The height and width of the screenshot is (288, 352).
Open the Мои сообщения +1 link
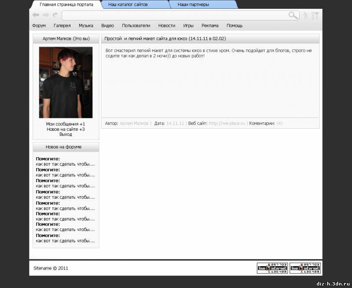pyautogui.click(x=66, y=124)
